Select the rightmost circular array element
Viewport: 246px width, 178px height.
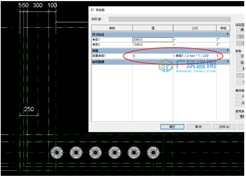click(153, 152)
